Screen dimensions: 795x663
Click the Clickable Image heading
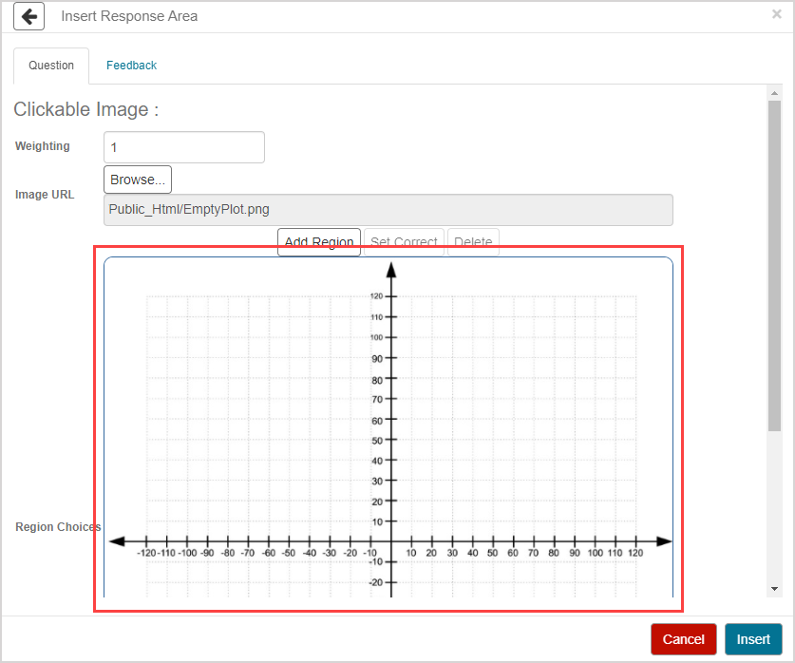[85, 109]
